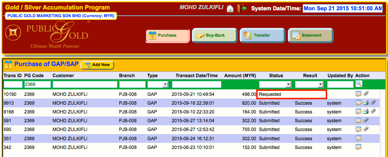
Task: Click the Add New button
Action: tap(97, 65)
